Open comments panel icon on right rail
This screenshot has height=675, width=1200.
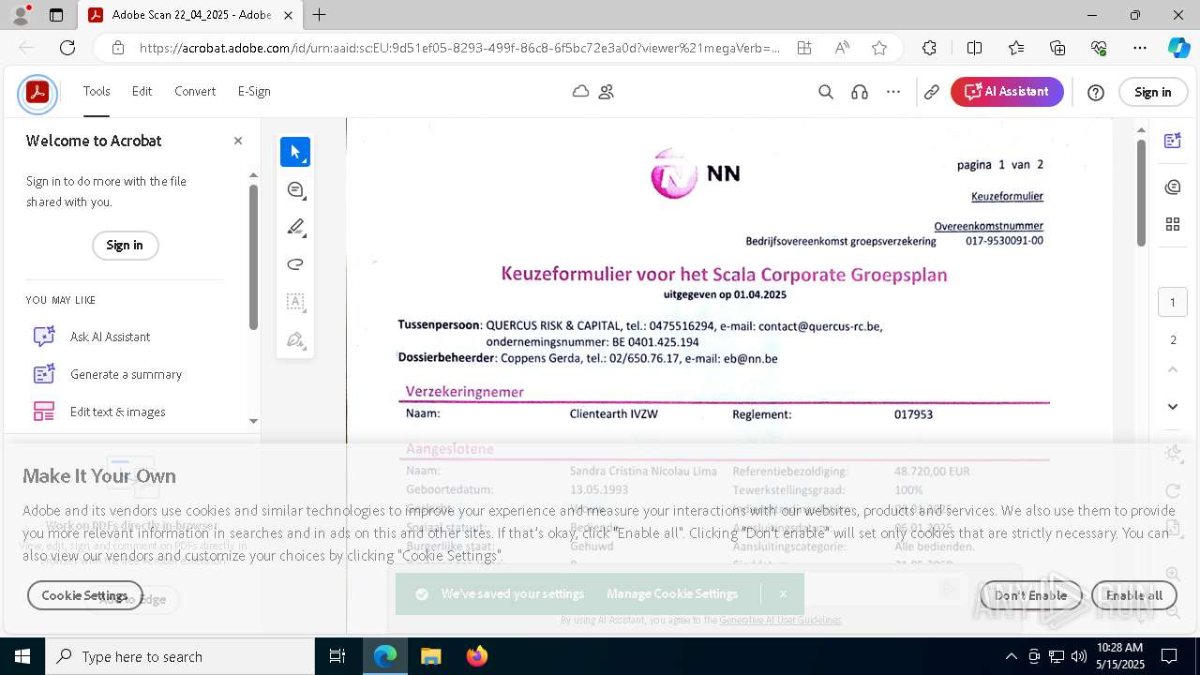click(x=1172, y=187)
